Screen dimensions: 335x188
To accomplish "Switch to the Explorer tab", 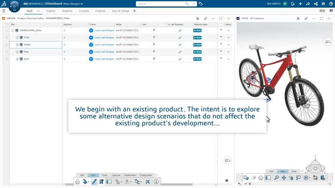I will coord(51,11).
